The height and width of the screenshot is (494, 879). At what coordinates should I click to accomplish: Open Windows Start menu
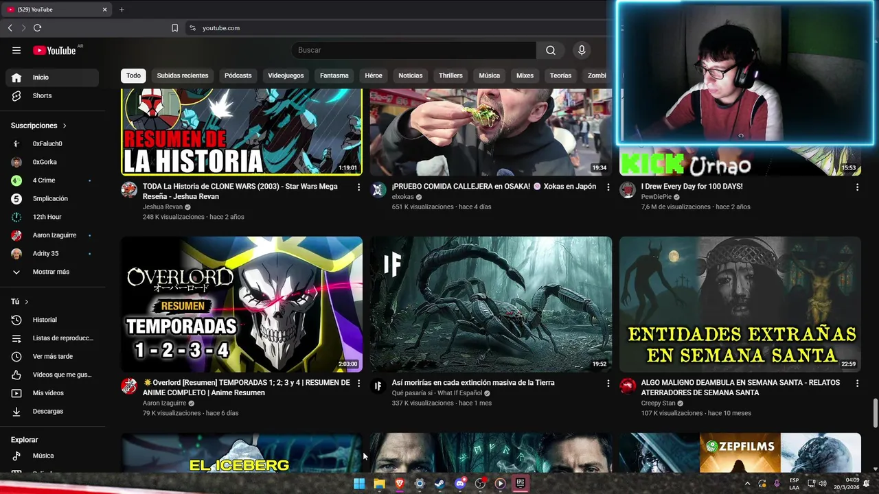[359, 484]
